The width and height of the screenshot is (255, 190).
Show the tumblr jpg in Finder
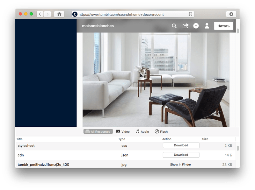tap(180, 165)
